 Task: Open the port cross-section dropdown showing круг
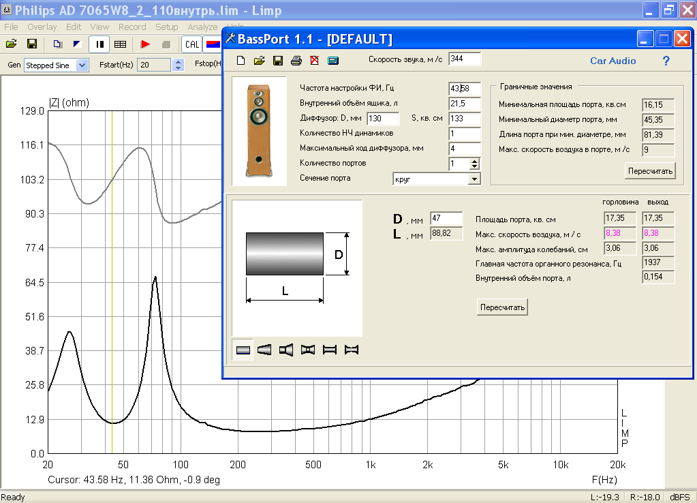point(475,178)
